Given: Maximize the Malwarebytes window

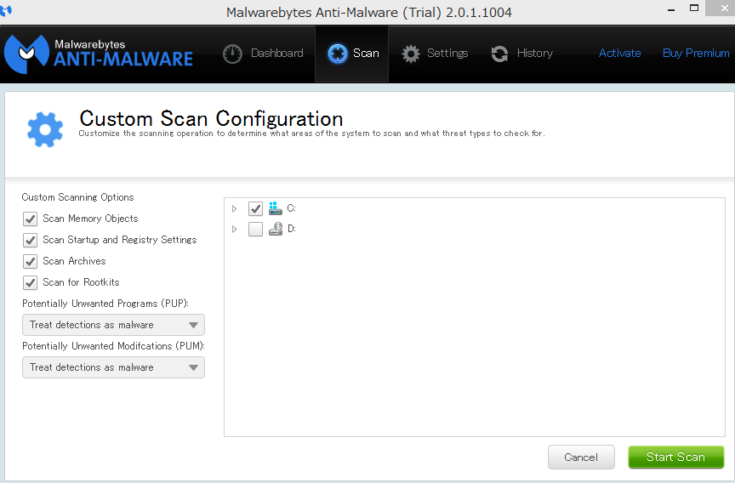Looking at the screenshot, I should (694, 9).
